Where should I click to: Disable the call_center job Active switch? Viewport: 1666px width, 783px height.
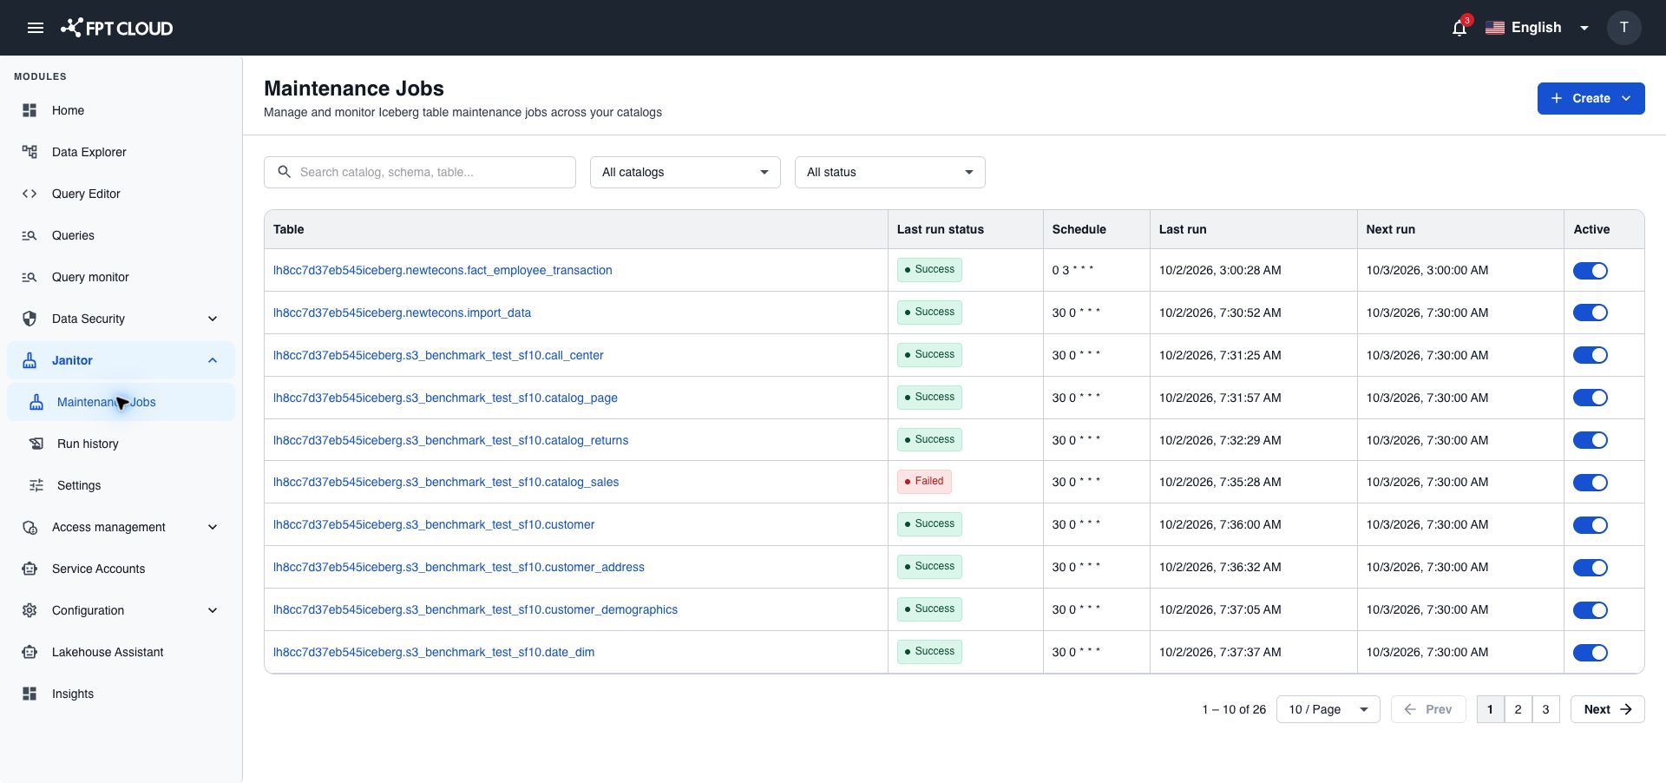pos(1590,355)
